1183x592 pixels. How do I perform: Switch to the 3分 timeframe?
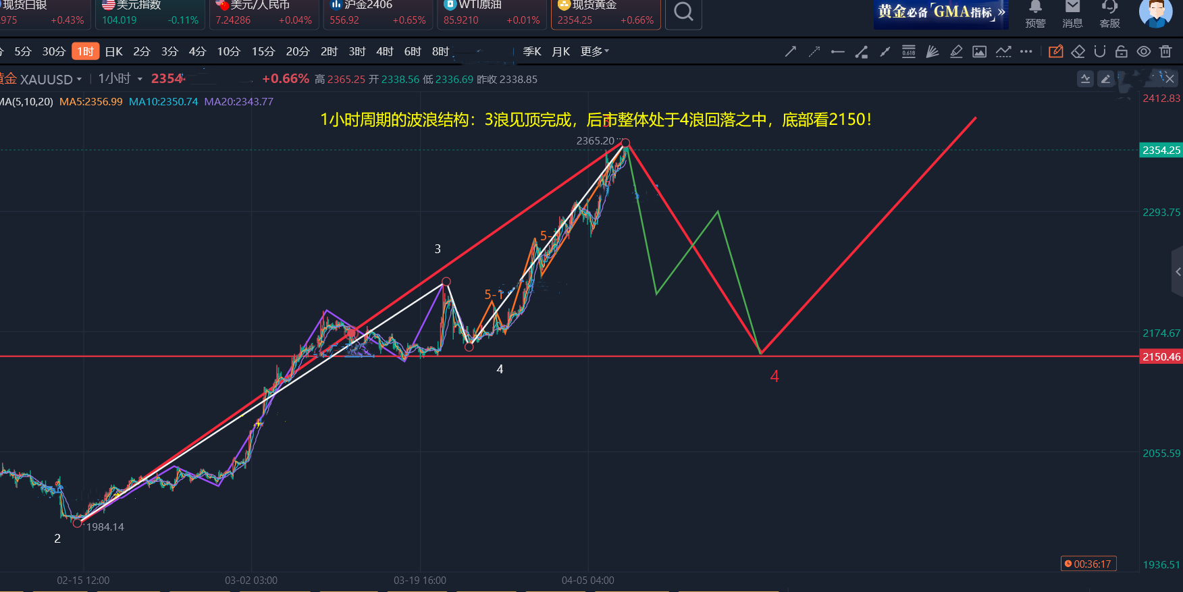[x=169, y=51]
